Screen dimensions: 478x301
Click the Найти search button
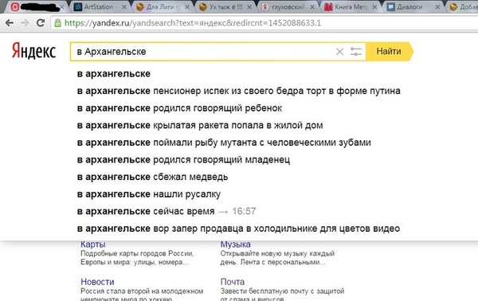389,52
